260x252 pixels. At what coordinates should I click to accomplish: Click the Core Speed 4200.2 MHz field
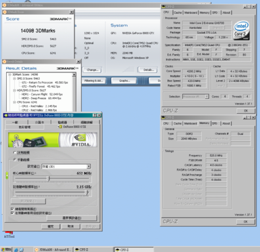(x=194, y=71)
